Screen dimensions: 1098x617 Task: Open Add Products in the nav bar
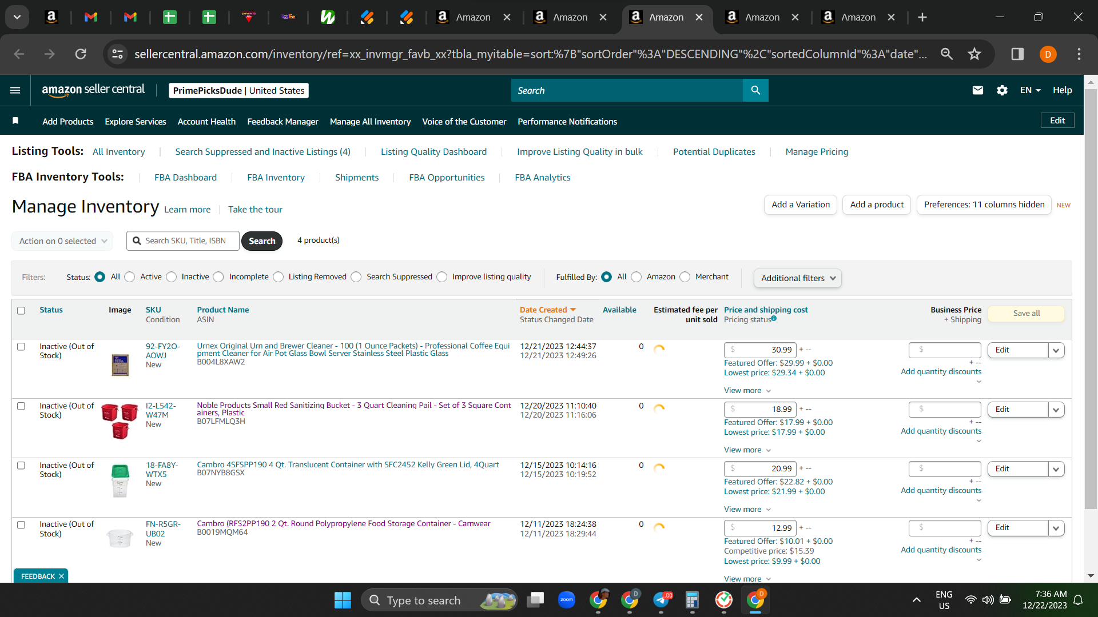[68, 122]
